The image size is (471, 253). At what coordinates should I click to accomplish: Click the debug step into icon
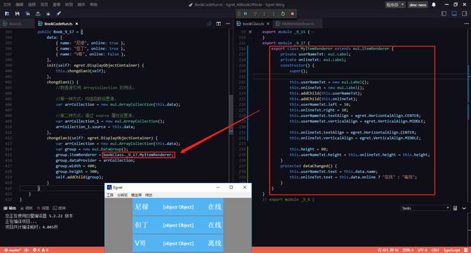coord(264,14)
